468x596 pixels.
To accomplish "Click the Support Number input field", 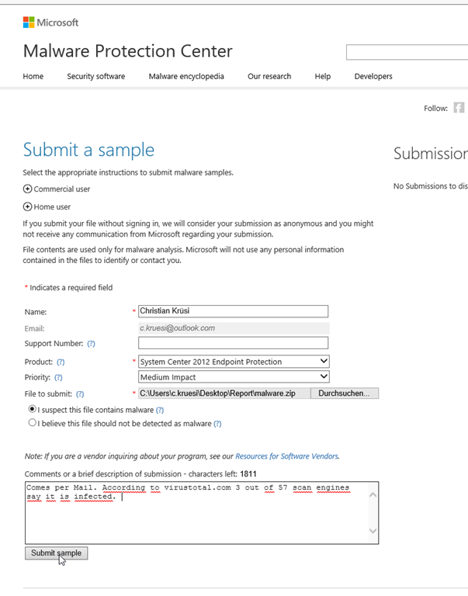I will 233,343.
